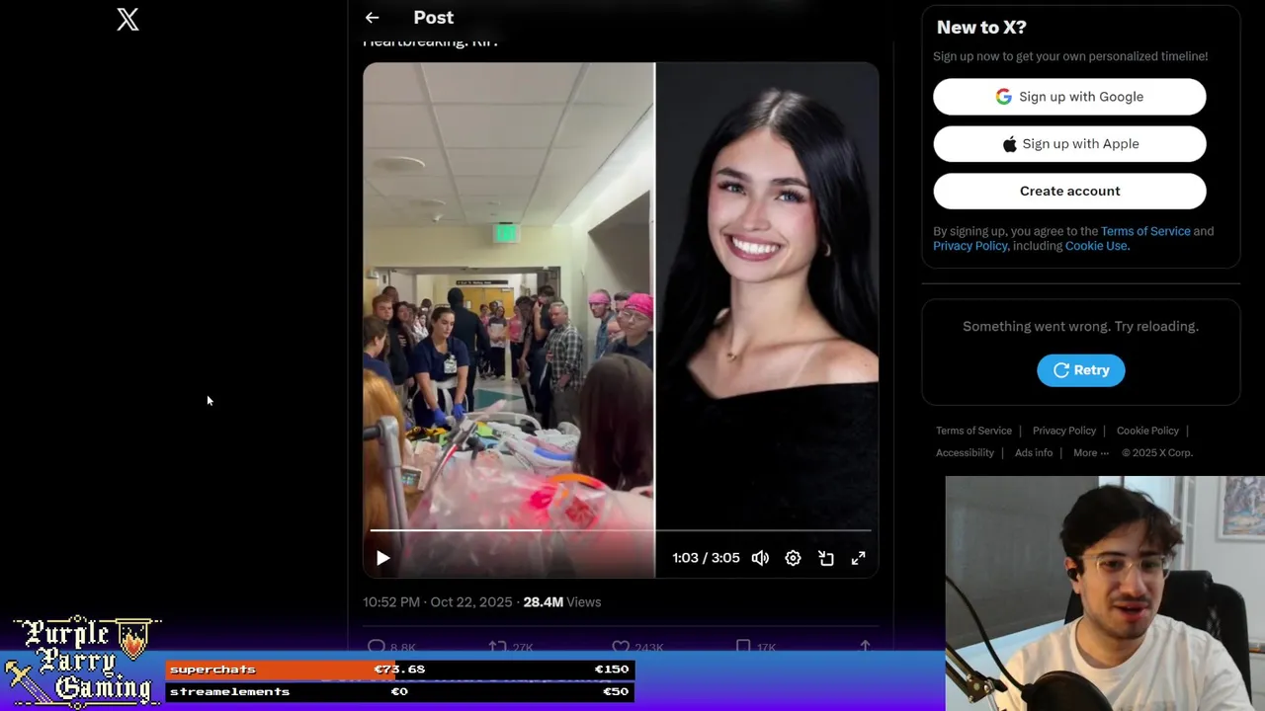Mute the video sound
Image resolution: width=1265 pixels, height=711 pixels.
click(x=760, y=558)
